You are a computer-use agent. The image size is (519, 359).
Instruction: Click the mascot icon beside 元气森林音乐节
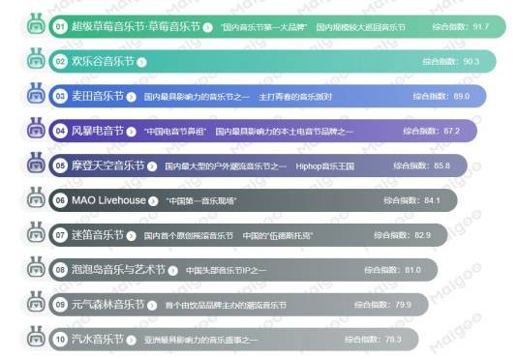pyautogui.click(x=36, y=302)
